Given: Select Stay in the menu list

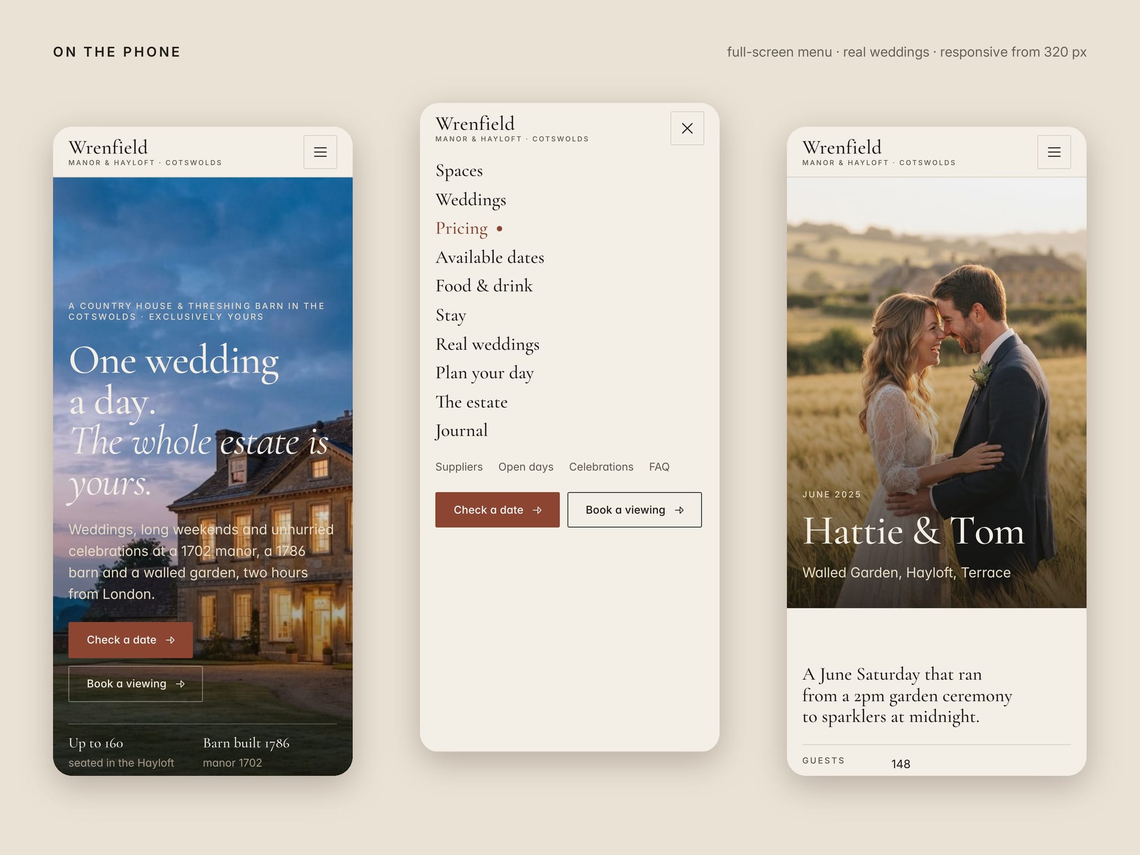Looking at the screenshot, I should coord(451,315).
